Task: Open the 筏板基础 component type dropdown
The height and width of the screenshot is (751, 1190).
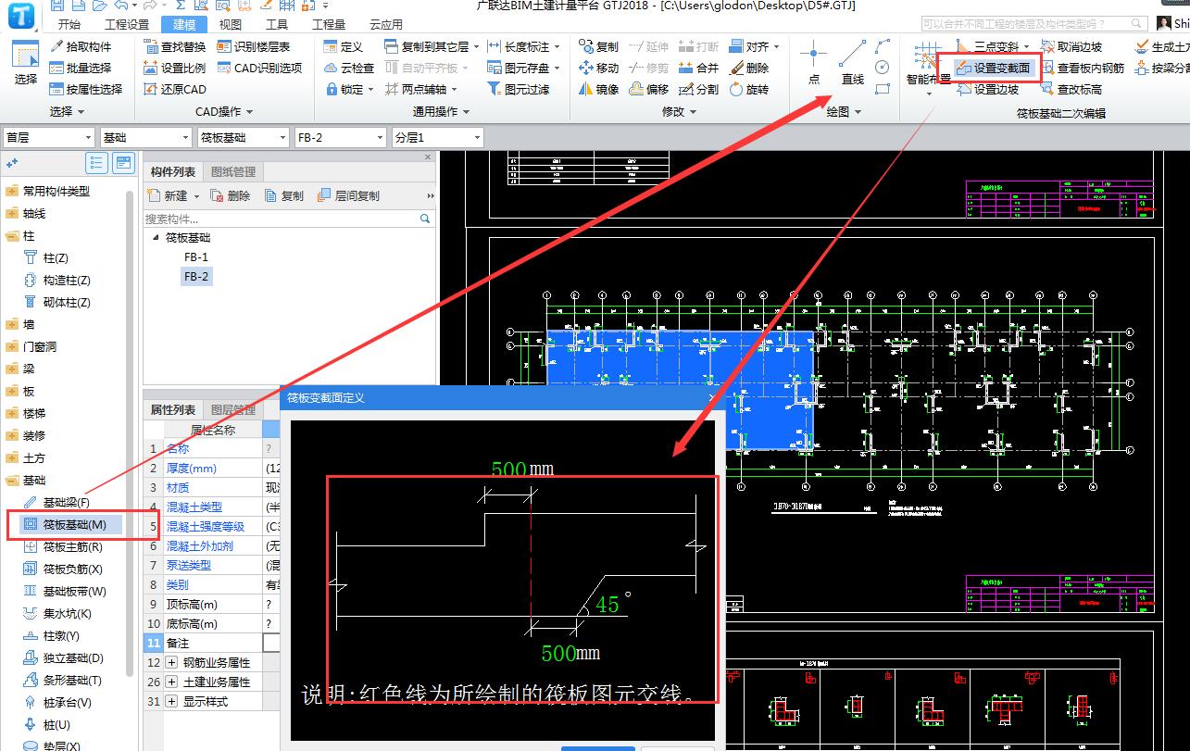Action: [243, 137]
